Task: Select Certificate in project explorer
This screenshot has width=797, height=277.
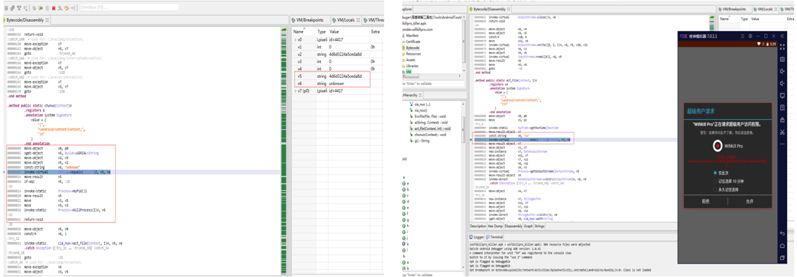Action: pyautogui.click(x=414, y=41)
